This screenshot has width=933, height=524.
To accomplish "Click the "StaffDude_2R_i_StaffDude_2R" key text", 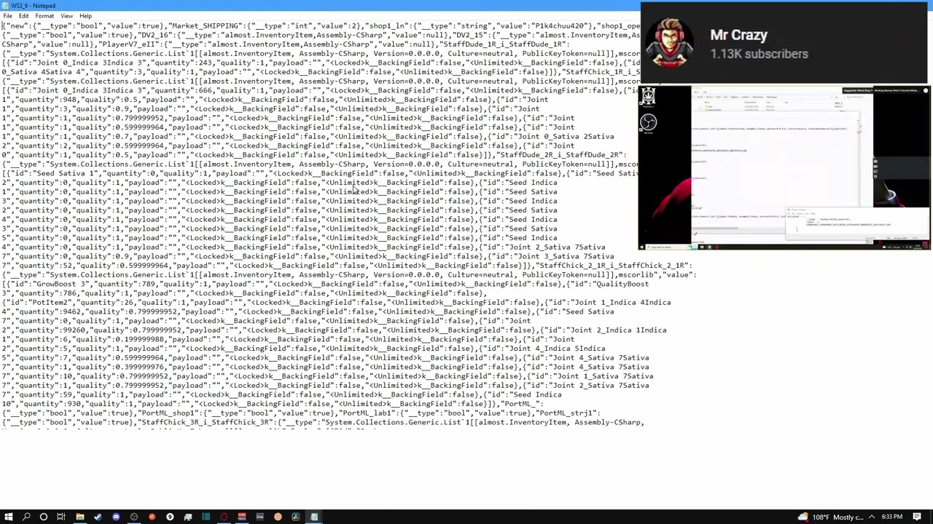I will click(x=561, y=155).
